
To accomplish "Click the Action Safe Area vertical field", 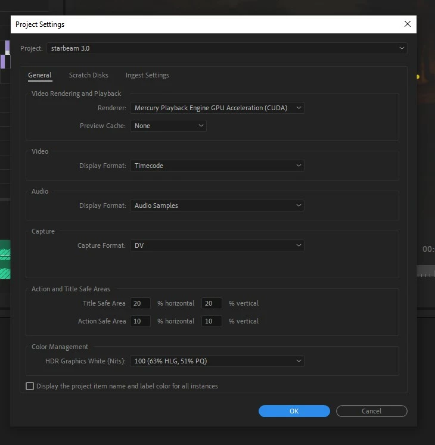I will coord(212,321).
